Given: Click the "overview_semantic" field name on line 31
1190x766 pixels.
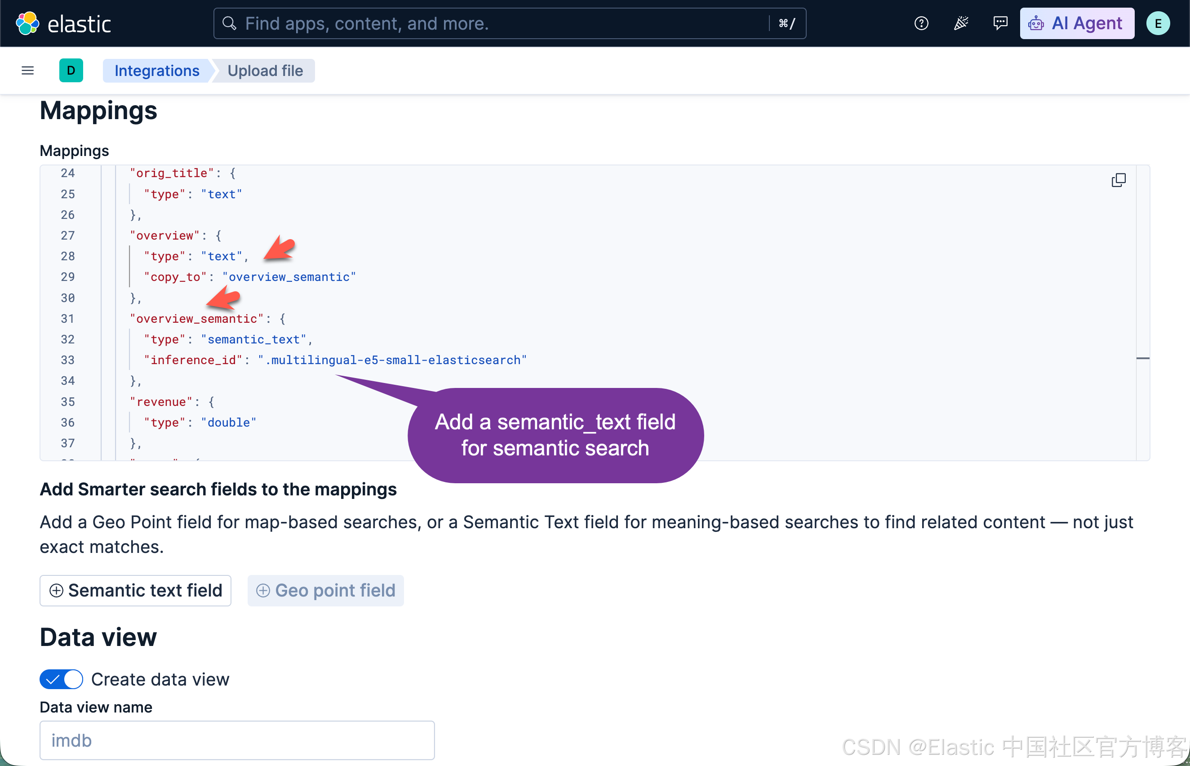Looking at the screenshot, I should [196, 318].
